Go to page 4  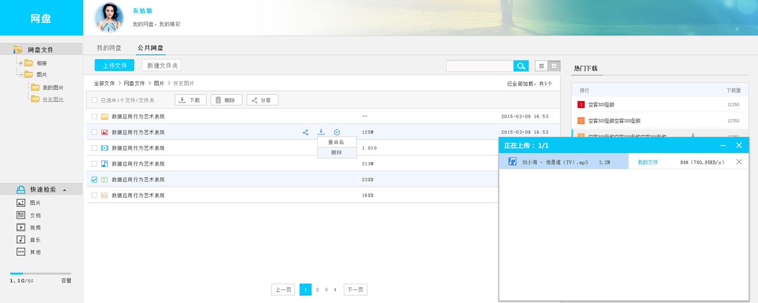[x=335, y=290]
